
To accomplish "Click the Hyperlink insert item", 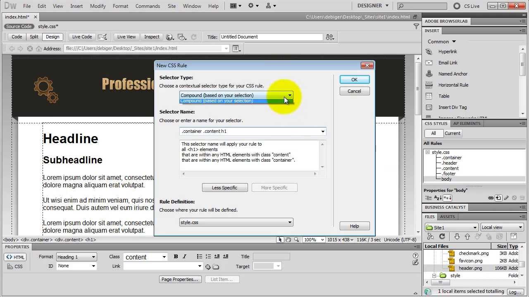I will (448, 52).
